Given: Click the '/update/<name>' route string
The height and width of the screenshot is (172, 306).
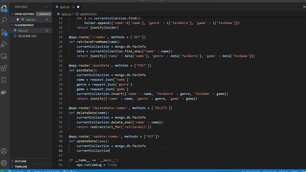Looking at the screenshot, I should (x=105, y=137).
